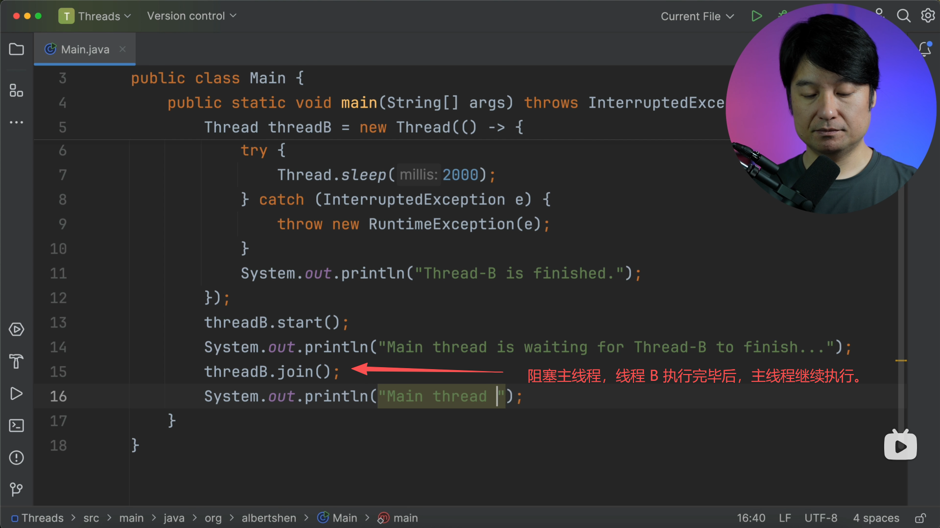
Task: Click the More tool windows ellipsis
Action: pyautogui.click(x=16, y=122)
